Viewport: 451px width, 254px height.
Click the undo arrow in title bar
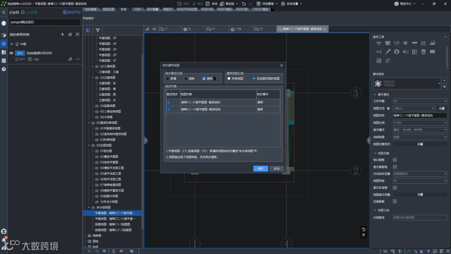[243, 4]
